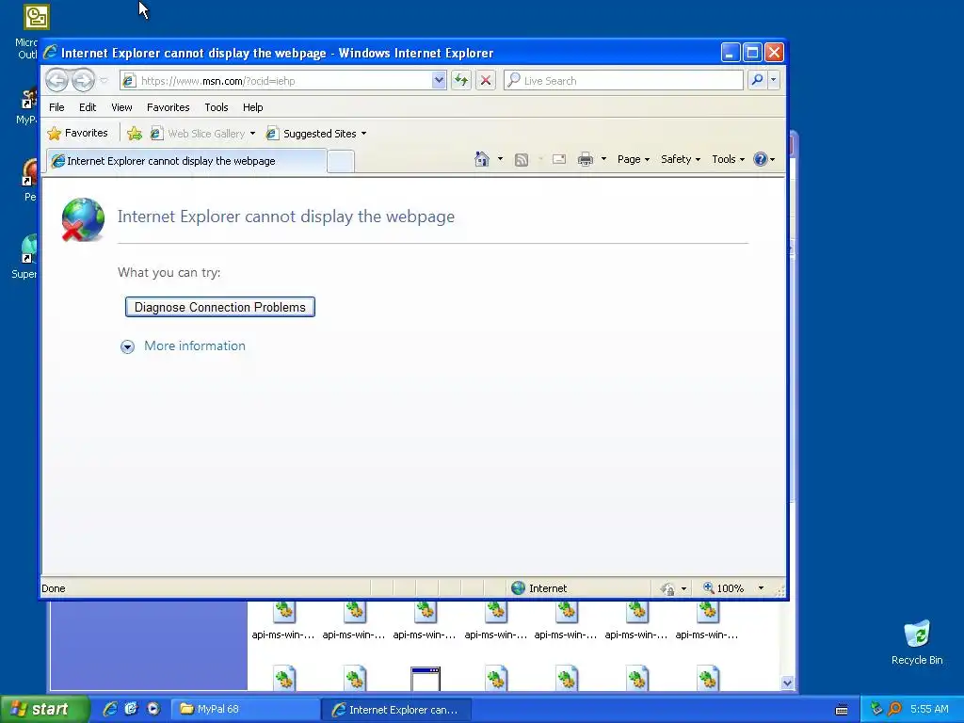Click the 100% zoom level button
This screenshot has width=964, height=723.
[x=724, y=588]
